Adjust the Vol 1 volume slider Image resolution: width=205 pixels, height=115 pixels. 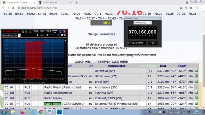tap(51, 35)
